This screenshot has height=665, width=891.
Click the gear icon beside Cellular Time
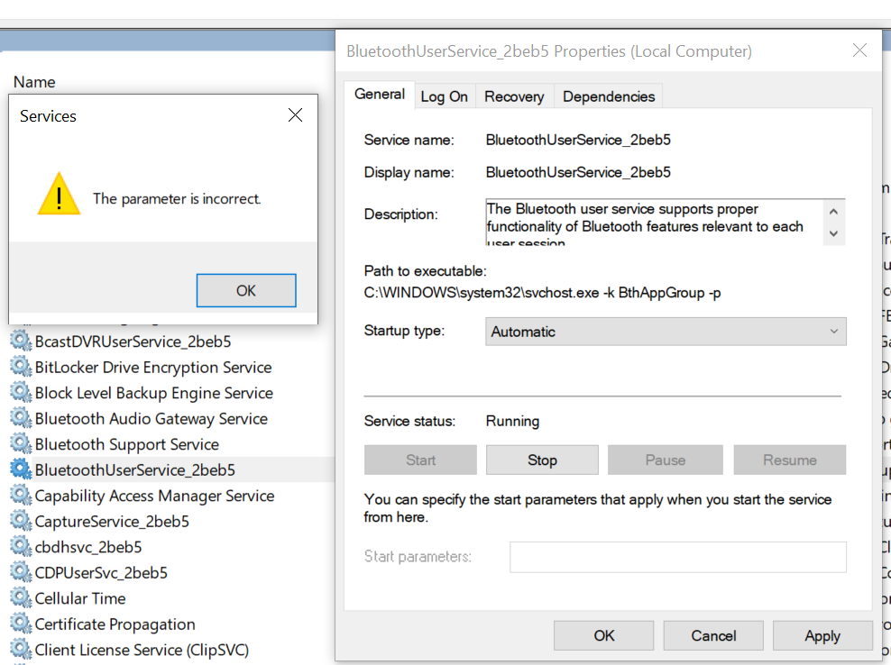pos(21,598)
